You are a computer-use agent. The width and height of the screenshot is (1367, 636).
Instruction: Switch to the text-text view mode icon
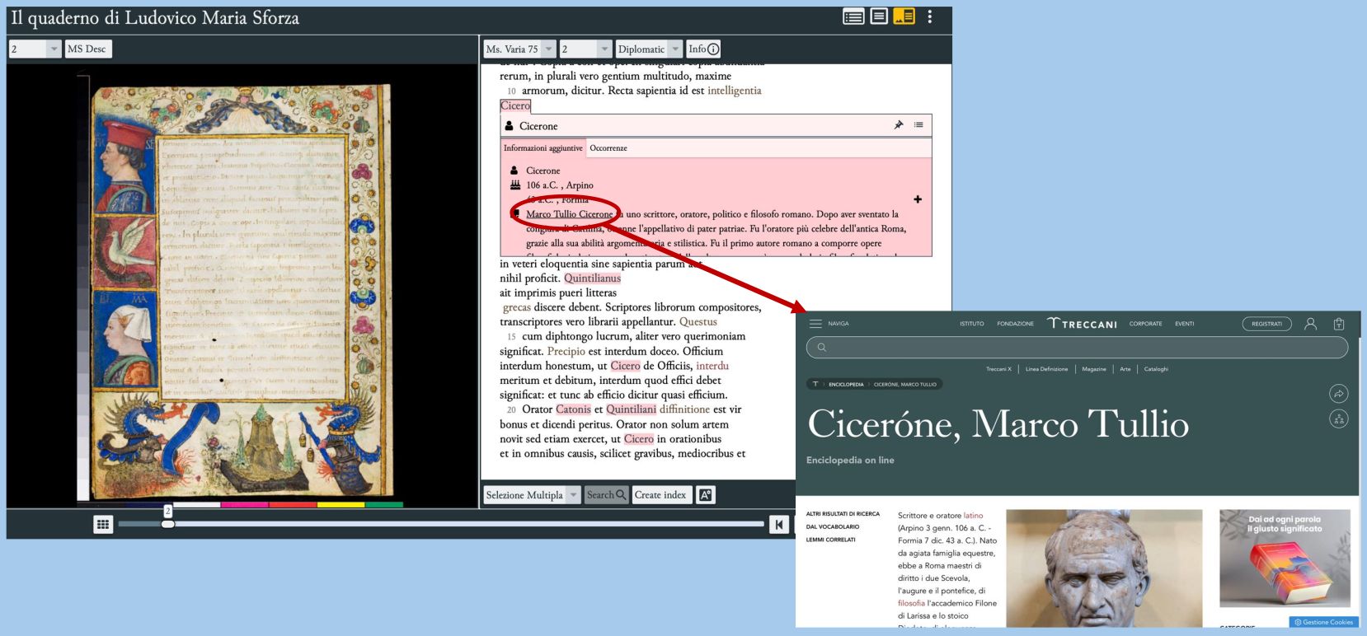(853, 16)
